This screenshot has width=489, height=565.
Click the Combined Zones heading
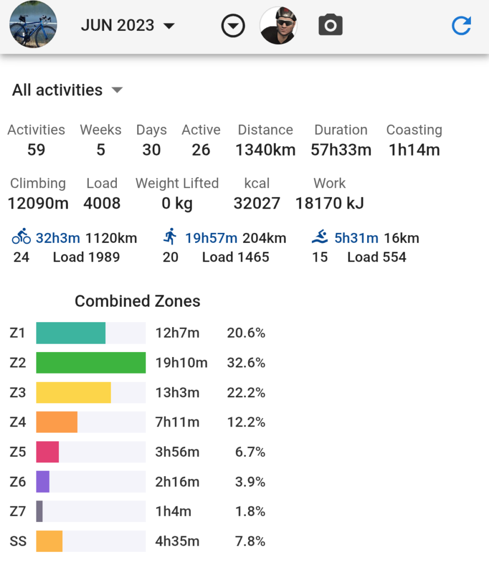click(137, 301)
